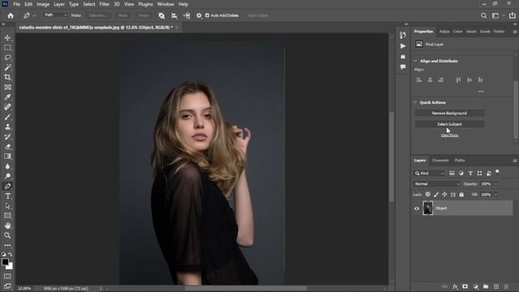519x292 pixels.
Task: Click the Home icon in options bar
Action: click(x=11, y=15)
